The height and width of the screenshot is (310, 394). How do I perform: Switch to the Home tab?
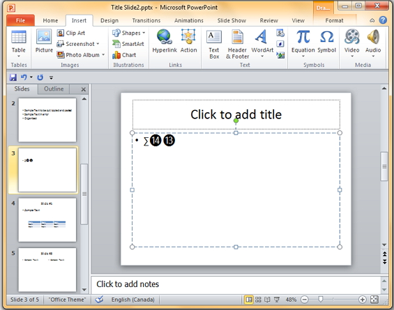click(50, 21)
